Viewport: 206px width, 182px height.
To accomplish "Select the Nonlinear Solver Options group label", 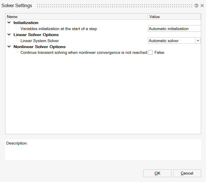I will point(39,47).
